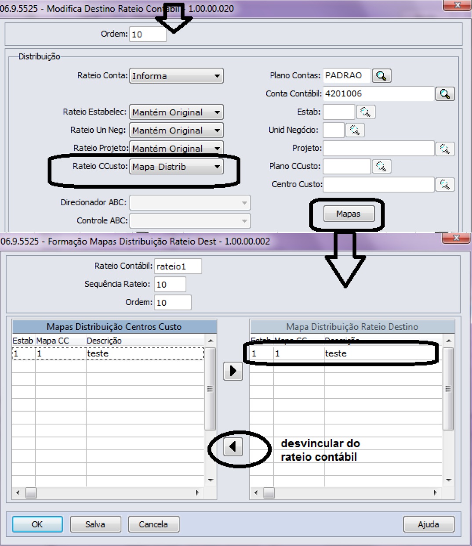Open the Controle ABC dropdown
Viewport: 472px width, 546px height.
[x=190, y=221]
